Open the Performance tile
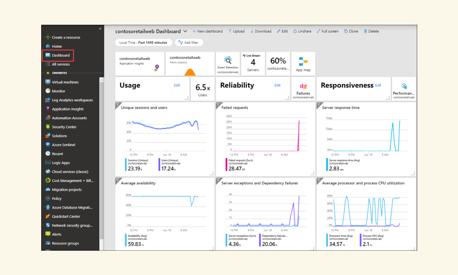 [403, 89]
